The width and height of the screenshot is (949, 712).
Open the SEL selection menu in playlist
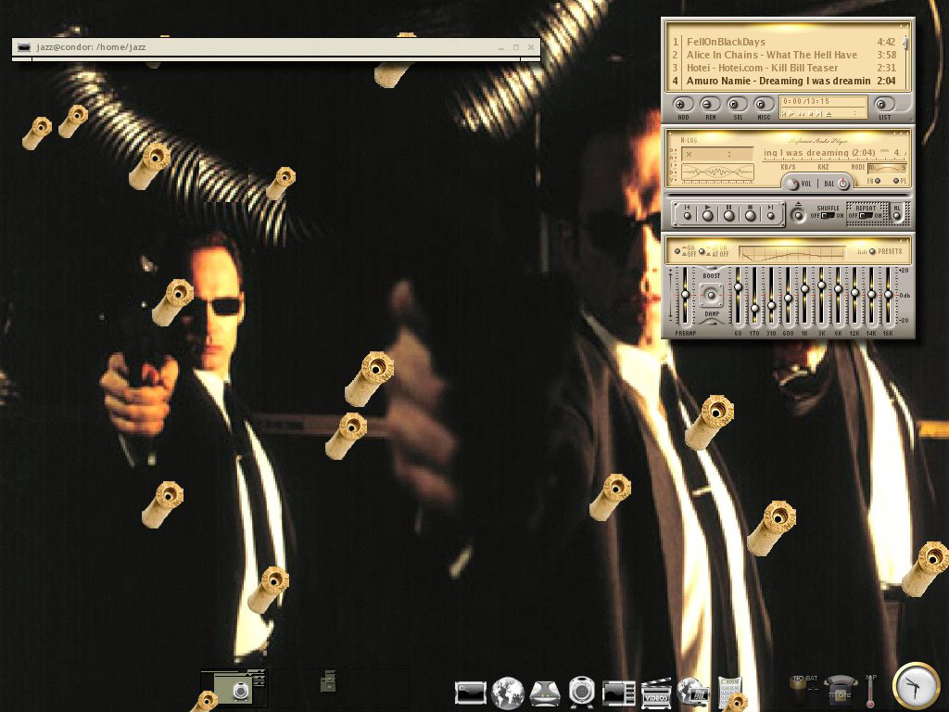pyautogui.click(x=737, y=105)
